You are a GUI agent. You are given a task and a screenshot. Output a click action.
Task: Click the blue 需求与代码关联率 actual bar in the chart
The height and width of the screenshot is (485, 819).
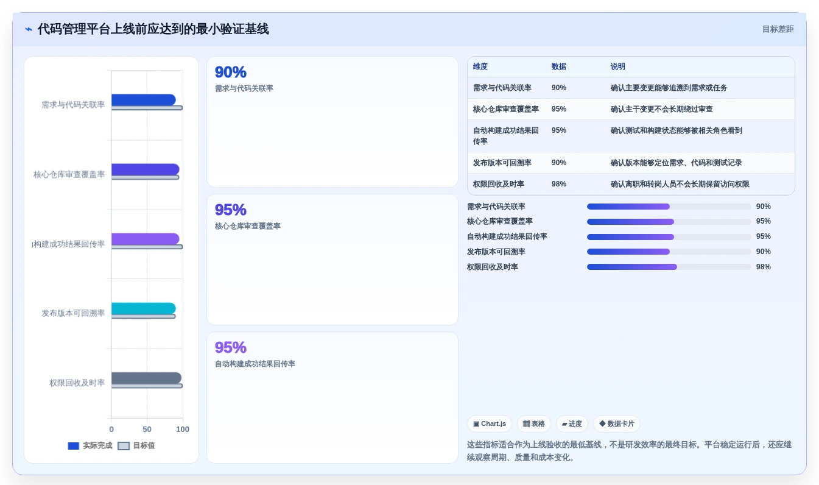click(x=144, y=100)
